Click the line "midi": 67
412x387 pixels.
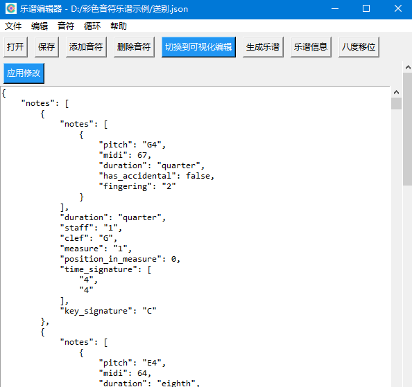(x=125, y=155)
